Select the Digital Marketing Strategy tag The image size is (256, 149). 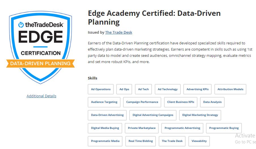200,115
